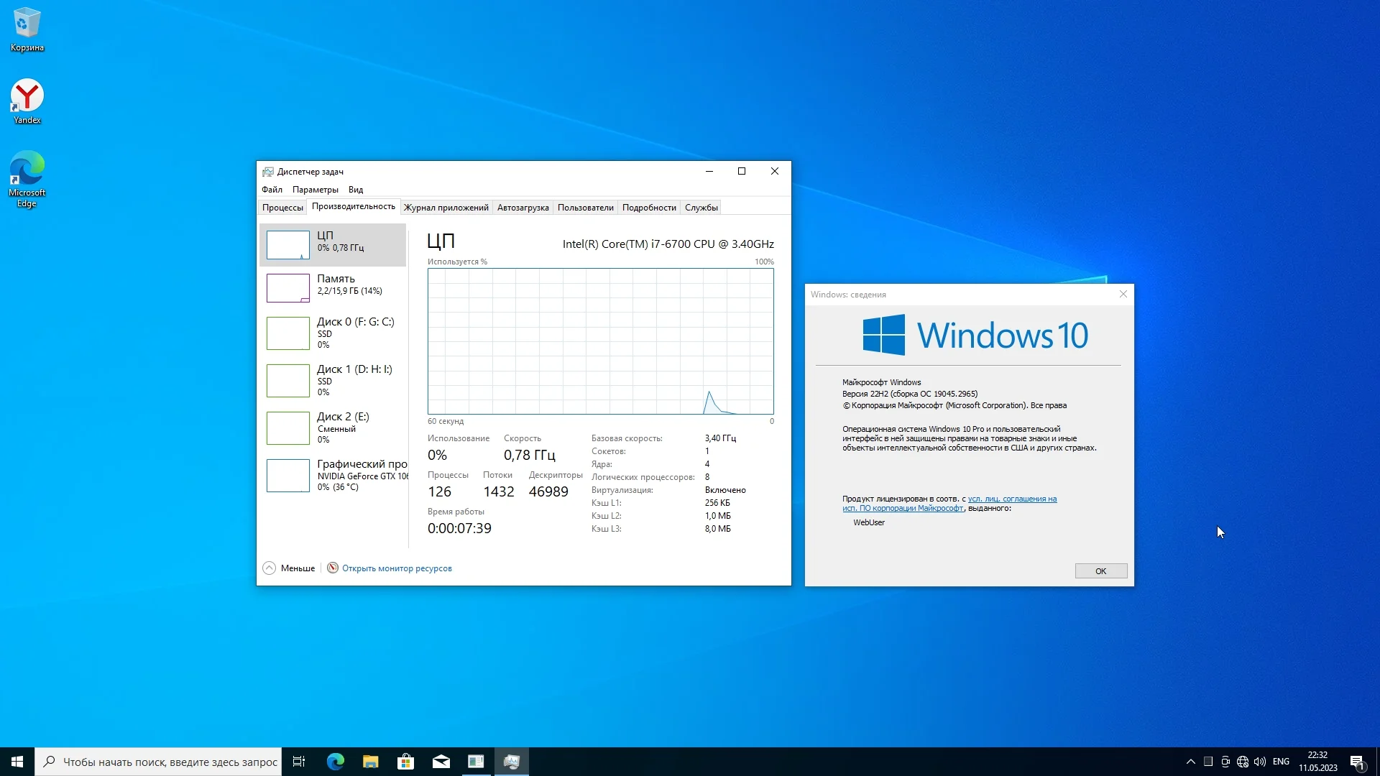Switch input language via the ENG indicator
This screenshot has width=1380, height=776.
[x=1281, y=762]
